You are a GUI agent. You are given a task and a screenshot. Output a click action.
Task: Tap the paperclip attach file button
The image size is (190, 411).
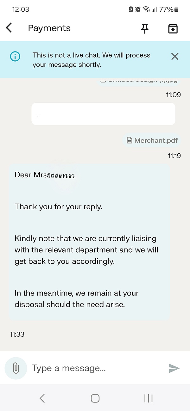(x=16, y=368)
